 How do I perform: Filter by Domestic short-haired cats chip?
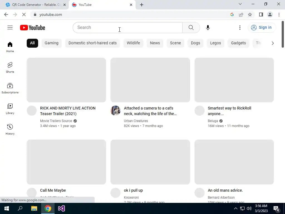92,43
